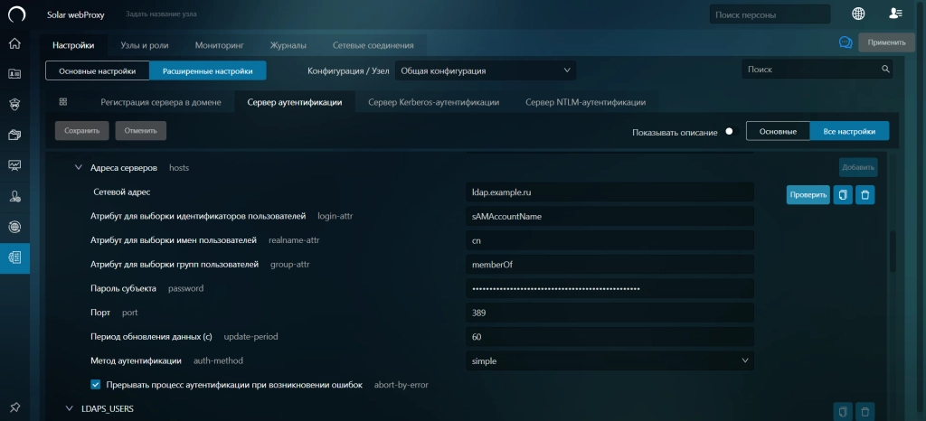
Task: Collapse the Адреса серверов hosts section
Action: click(78, 167)
